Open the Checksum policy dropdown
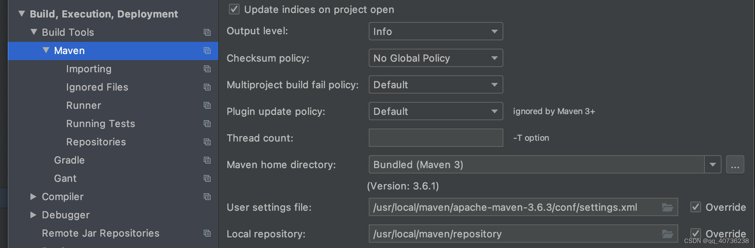The image size is (755, 248). (x=436, y=58)
